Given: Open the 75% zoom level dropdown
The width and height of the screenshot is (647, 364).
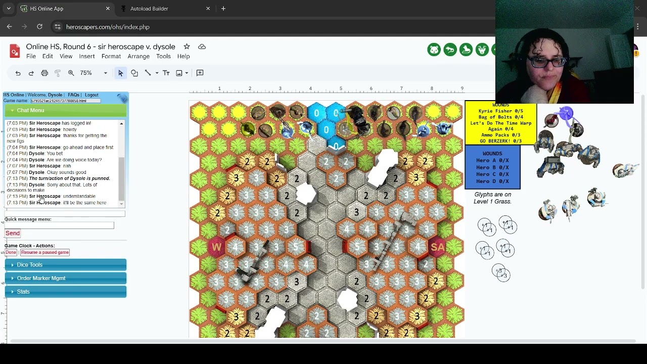Looking at the screenshot, I should tap(94, 73).
